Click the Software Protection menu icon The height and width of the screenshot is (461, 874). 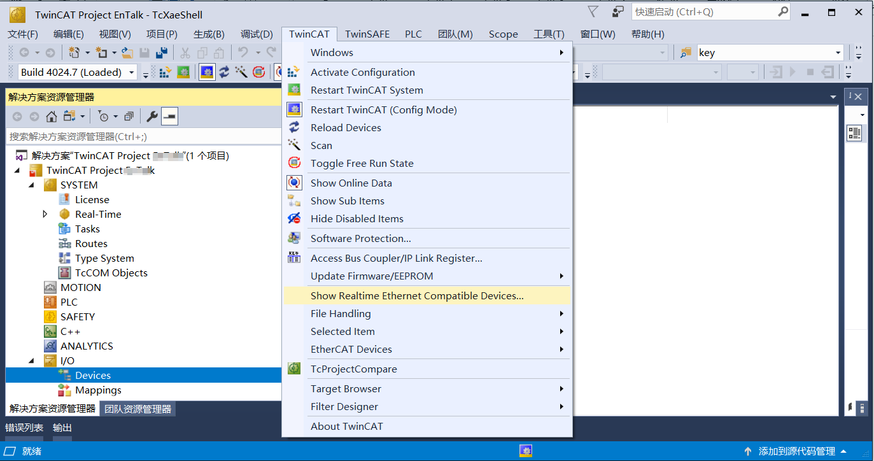click(x=294, y=238)
